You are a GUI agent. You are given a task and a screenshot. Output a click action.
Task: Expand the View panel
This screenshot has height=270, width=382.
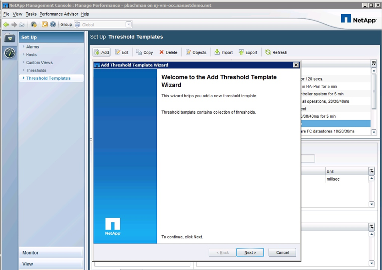(51, 264)
